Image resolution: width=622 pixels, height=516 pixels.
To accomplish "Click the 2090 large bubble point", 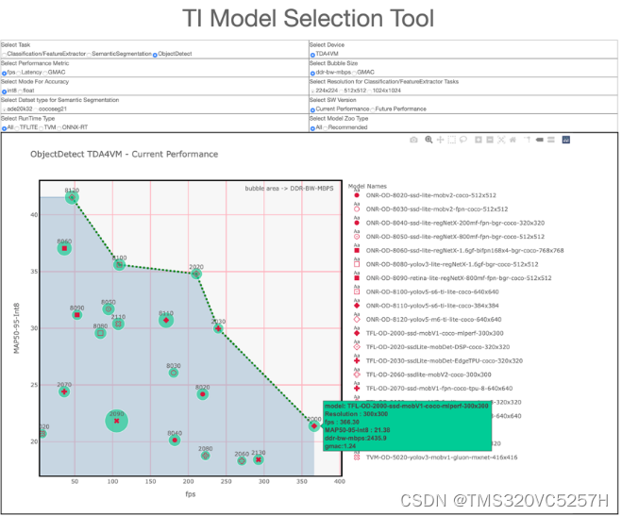I will [116, 421].
